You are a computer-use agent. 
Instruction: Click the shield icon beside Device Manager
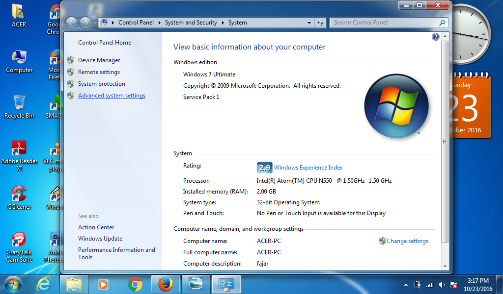tap(71, 60)
